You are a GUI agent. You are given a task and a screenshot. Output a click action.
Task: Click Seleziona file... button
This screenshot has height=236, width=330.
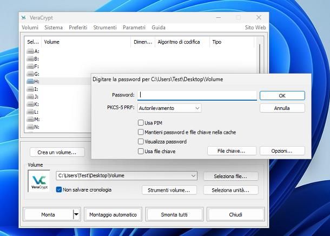[x=230, y=176]
